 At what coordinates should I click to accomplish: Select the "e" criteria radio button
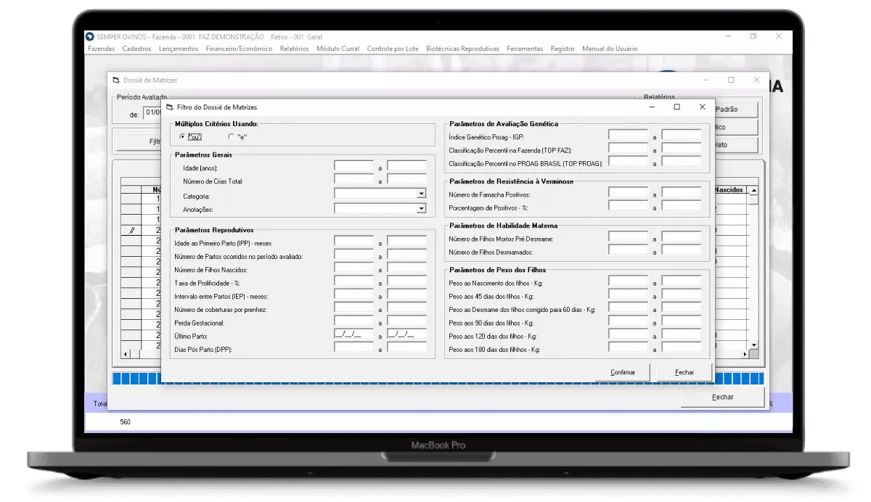tap(231, 136)
